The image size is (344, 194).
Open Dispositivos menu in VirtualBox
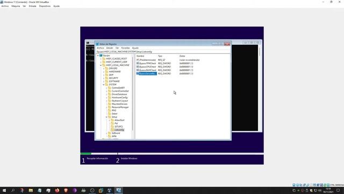pyautogui.click(x=45, y=6)
